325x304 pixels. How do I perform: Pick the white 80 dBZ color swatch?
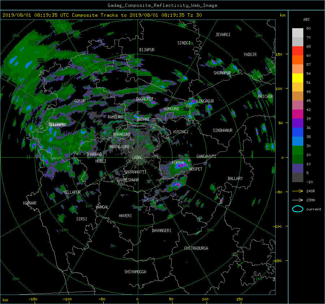click(298, 33)
